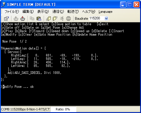Viewport: 141px width, 113px height.
Task: Open the 表示(D) menu
Action: point(43,12)
